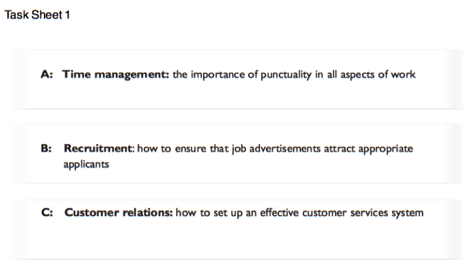Click the word "applicants" on the second line
Image resolution: width=463 pixels, height=263 pixels.
click(86, 164)
